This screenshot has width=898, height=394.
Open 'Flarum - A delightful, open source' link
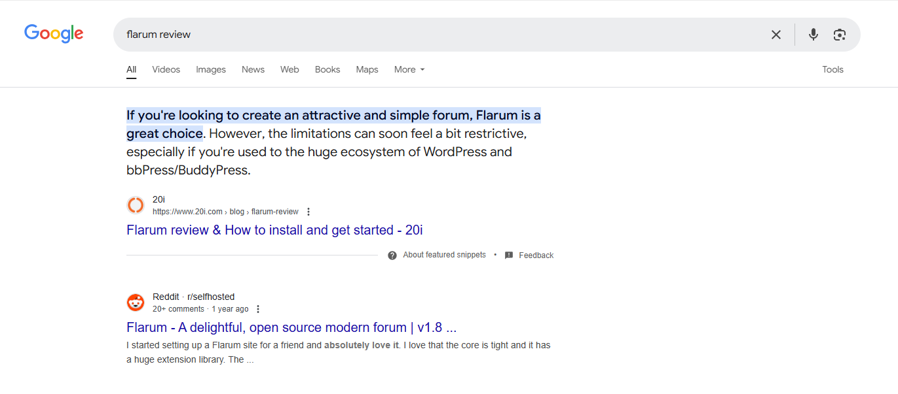[x=291, y=327]
